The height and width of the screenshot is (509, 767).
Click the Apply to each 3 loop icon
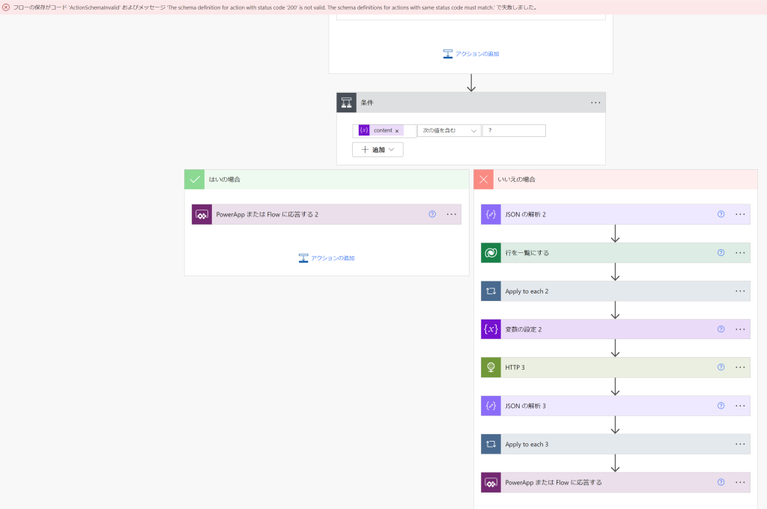coord(491,443)
